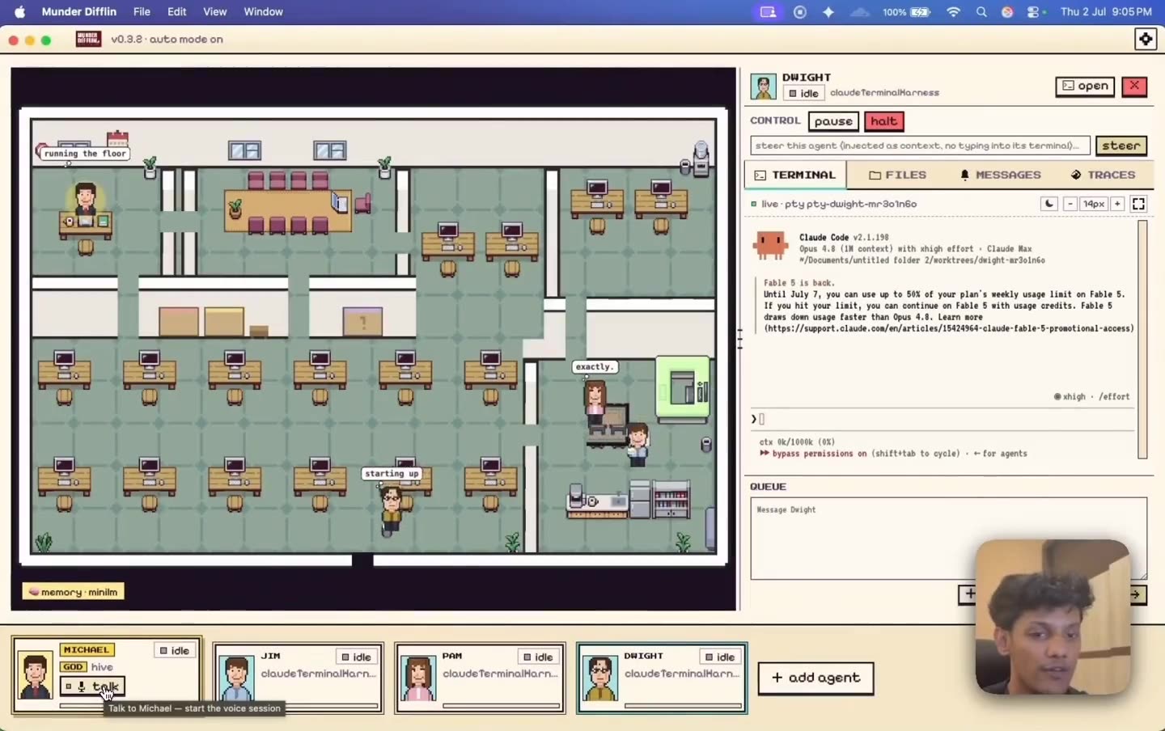1165x731 pixels.
Task: Click the GOD badge on Michael's card
Action: pos(73,667)
